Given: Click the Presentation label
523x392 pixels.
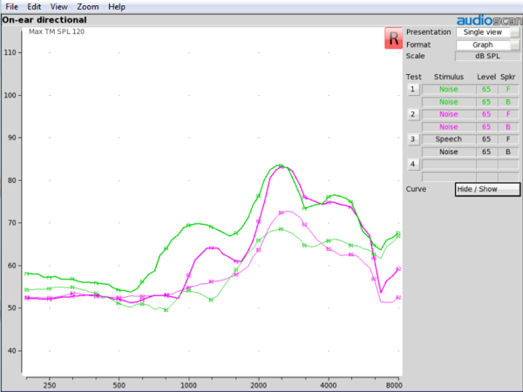Looking at the screenshot, I should [428, 32].
